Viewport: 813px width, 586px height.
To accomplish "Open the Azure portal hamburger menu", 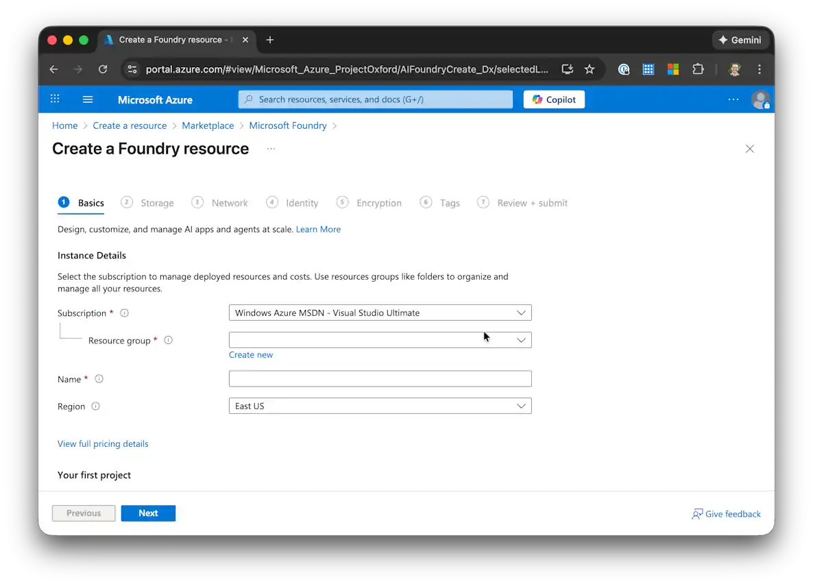I will (88, 99).
